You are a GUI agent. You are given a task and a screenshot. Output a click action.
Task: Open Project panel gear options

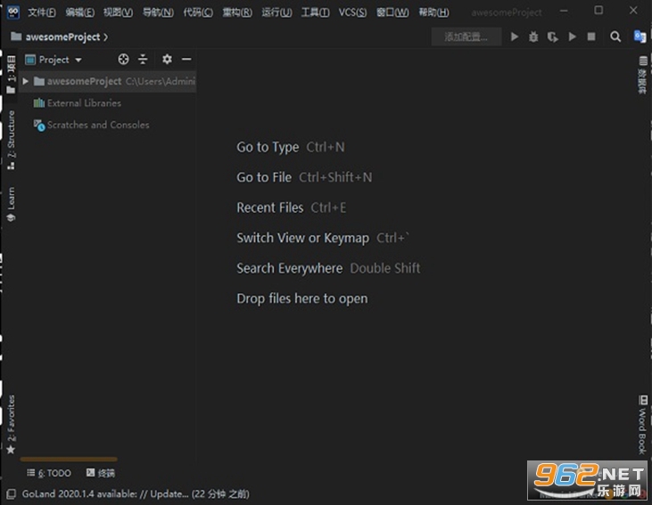pyautogui.click(x=167, y=60)
